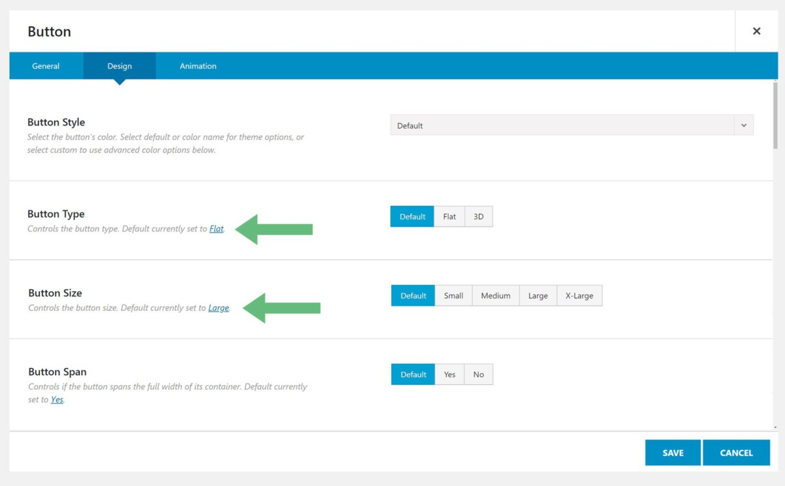
Task: Select the Design tab
Action: pyautogui.click(x=119, y=65)
